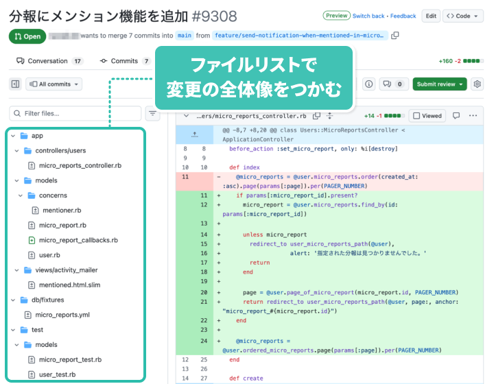Open the file filter options button
This screenshot has height=384, width=494.
(x=152, y=113)
